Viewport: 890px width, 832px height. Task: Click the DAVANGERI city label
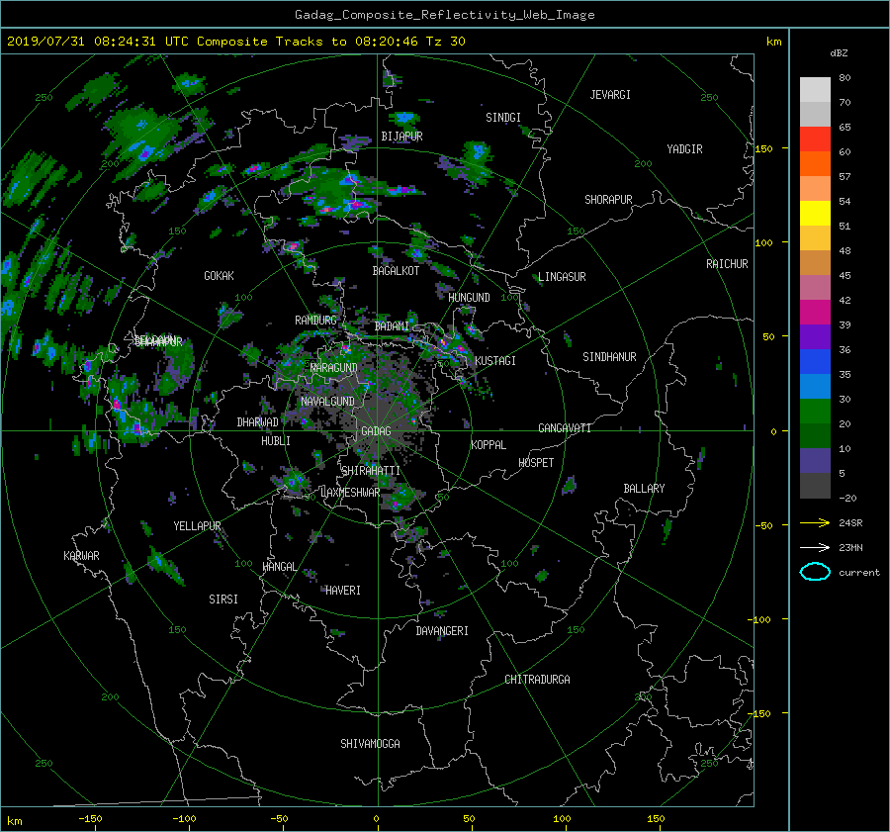pos(442,631)
